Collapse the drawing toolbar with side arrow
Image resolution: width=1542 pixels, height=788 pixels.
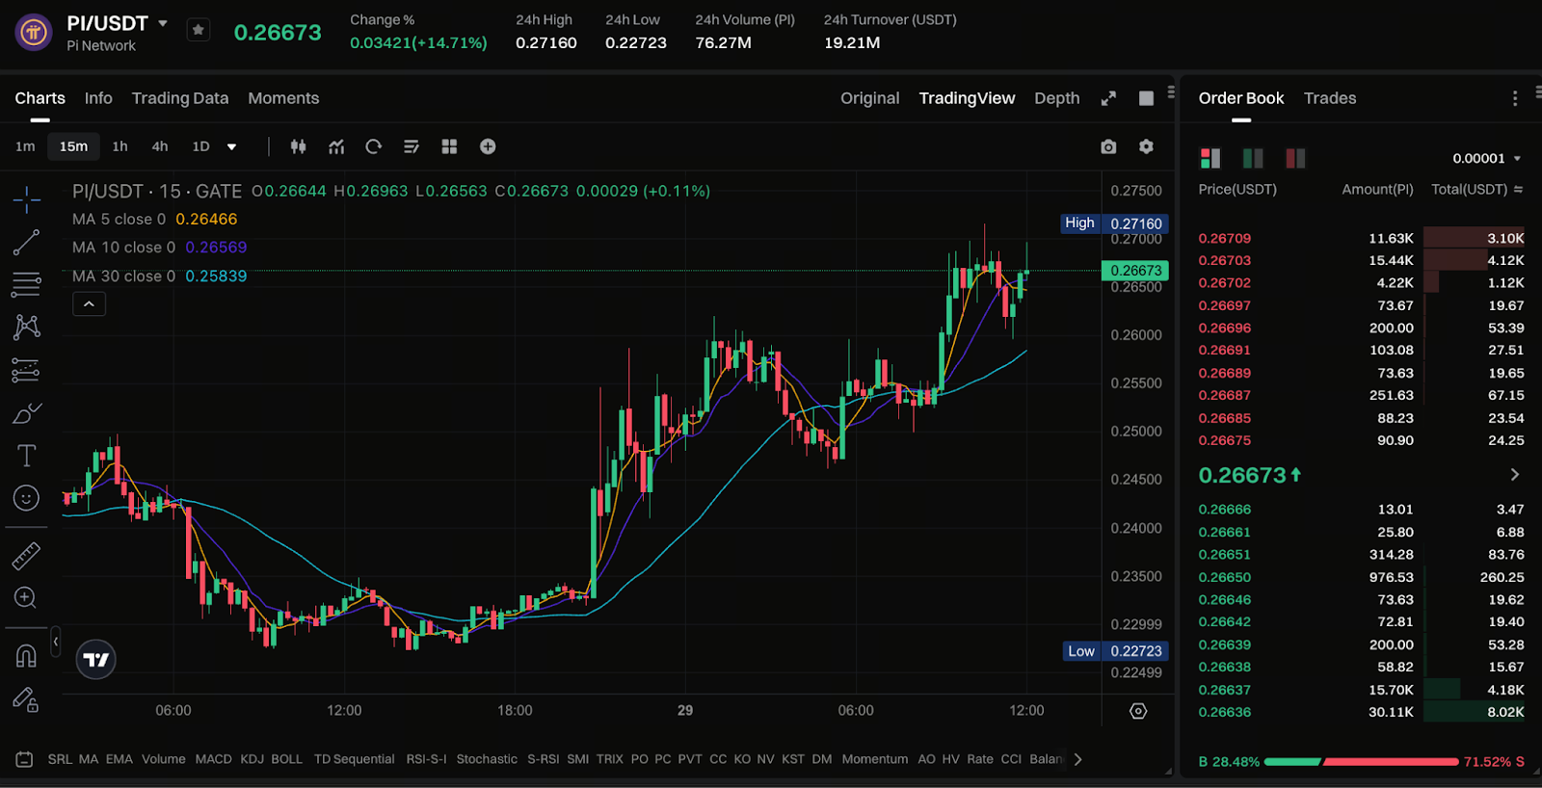click(56, 642)
